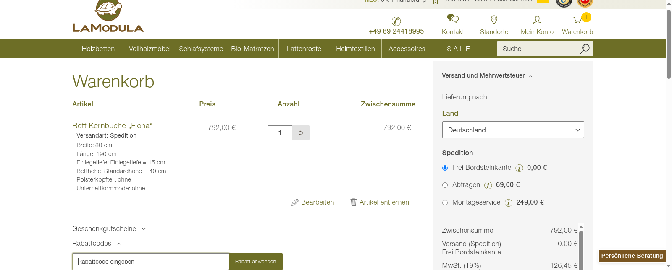Show info icon for Abtragen
Image resolution: width=672 pixels, height=270 pixels.
coord(488,185)
